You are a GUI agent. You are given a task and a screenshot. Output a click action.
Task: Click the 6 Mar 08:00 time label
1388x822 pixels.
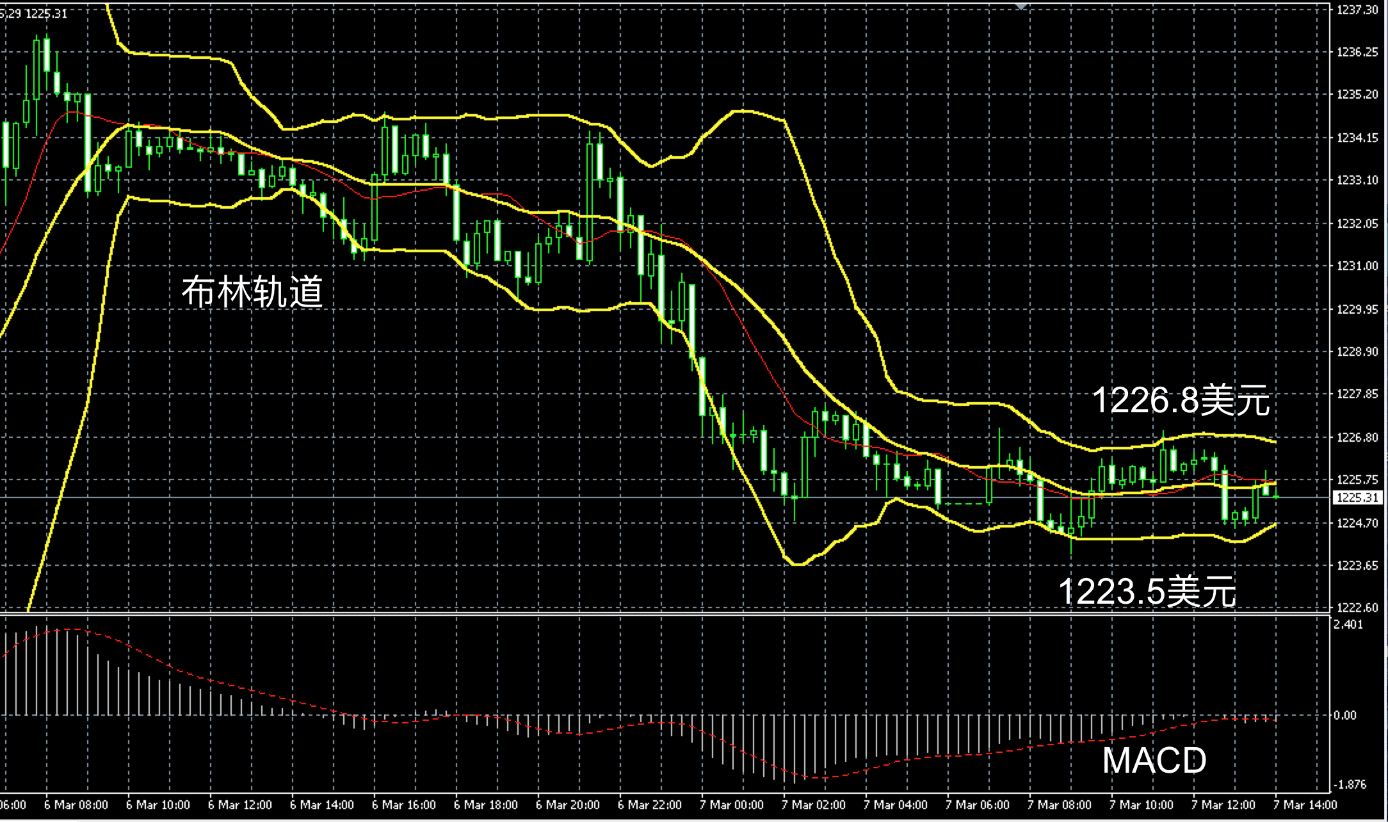[x=76, y=805]
